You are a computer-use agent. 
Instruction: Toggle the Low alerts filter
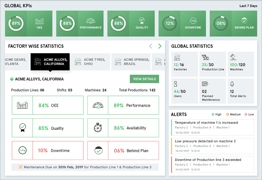click(x=249, y=114)
